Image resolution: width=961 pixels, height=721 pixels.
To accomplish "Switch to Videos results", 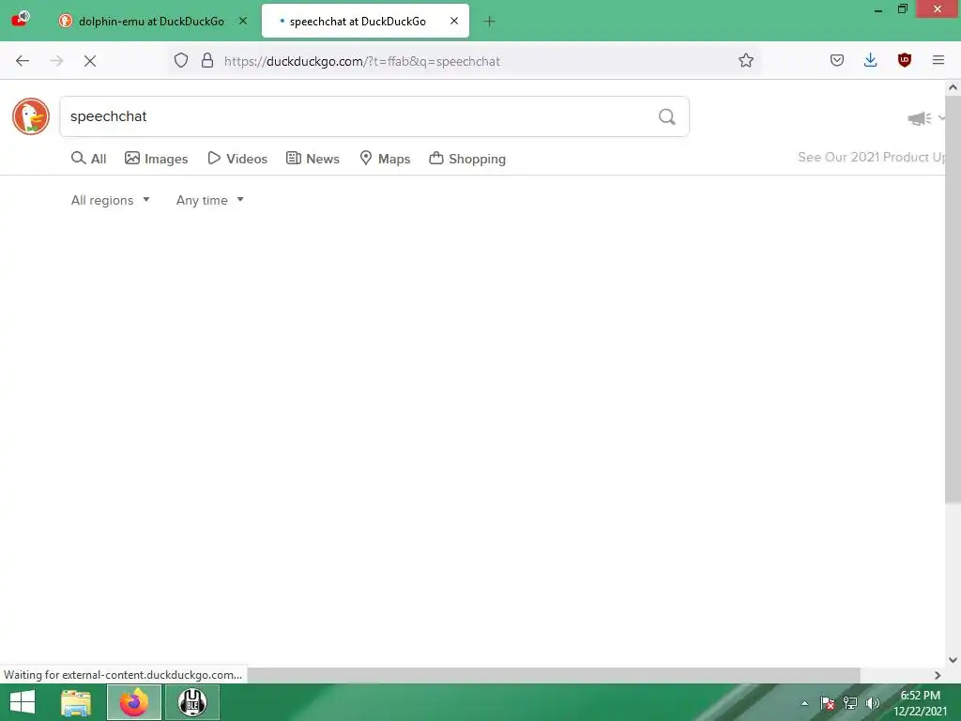I will pyautogui.click(x=237, y=159).
